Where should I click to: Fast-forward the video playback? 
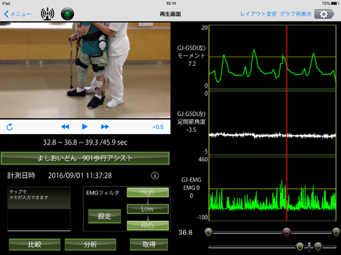(105, 126)
